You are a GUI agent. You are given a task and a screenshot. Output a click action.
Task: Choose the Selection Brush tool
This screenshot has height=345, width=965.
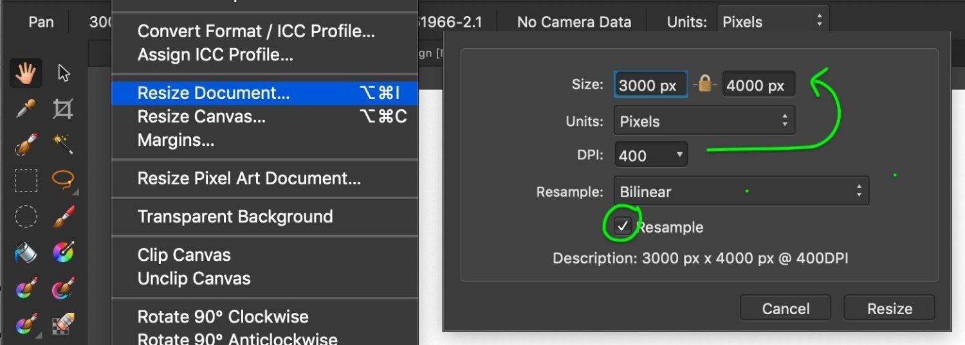coord(26,145)
